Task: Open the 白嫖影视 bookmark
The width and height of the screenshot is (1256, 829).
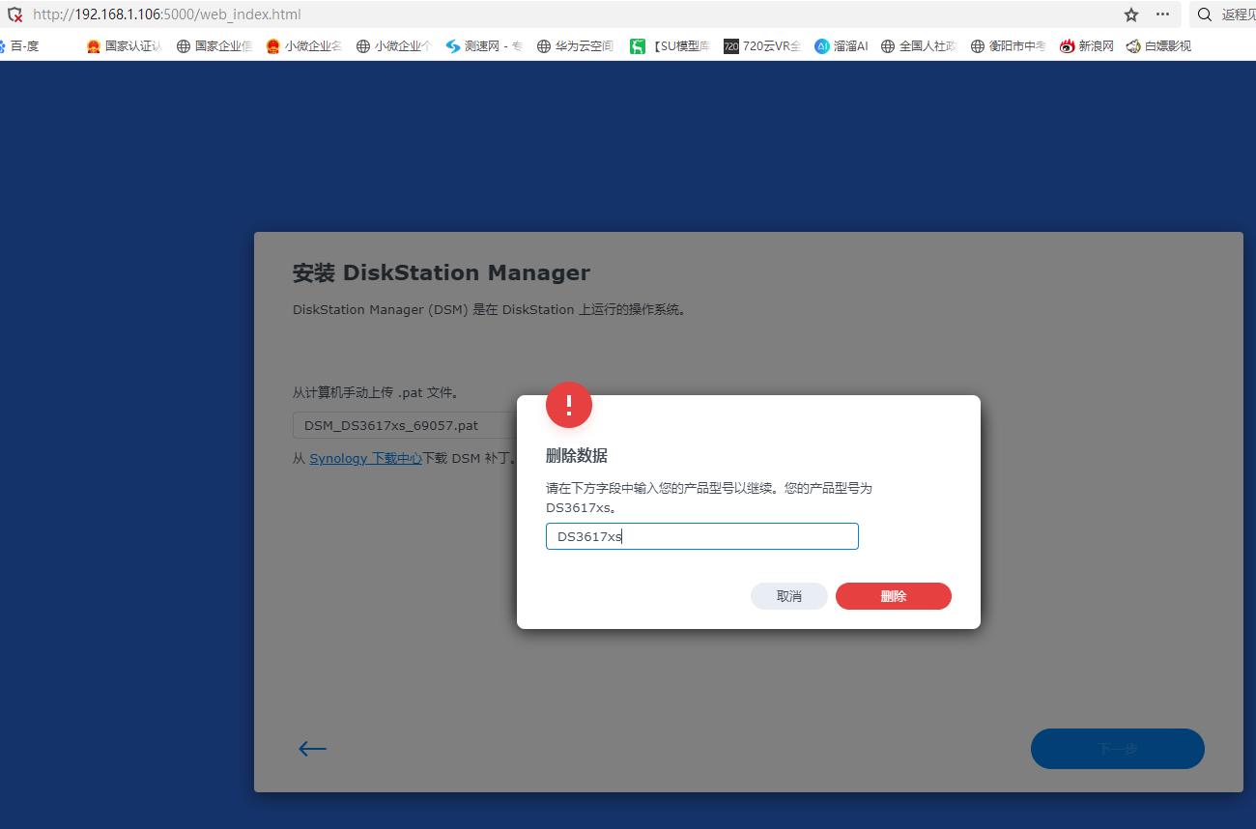Action: [1158, 45]
